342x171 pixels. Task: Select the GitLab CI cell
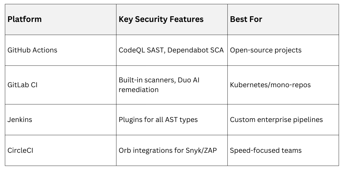point(22,85)
